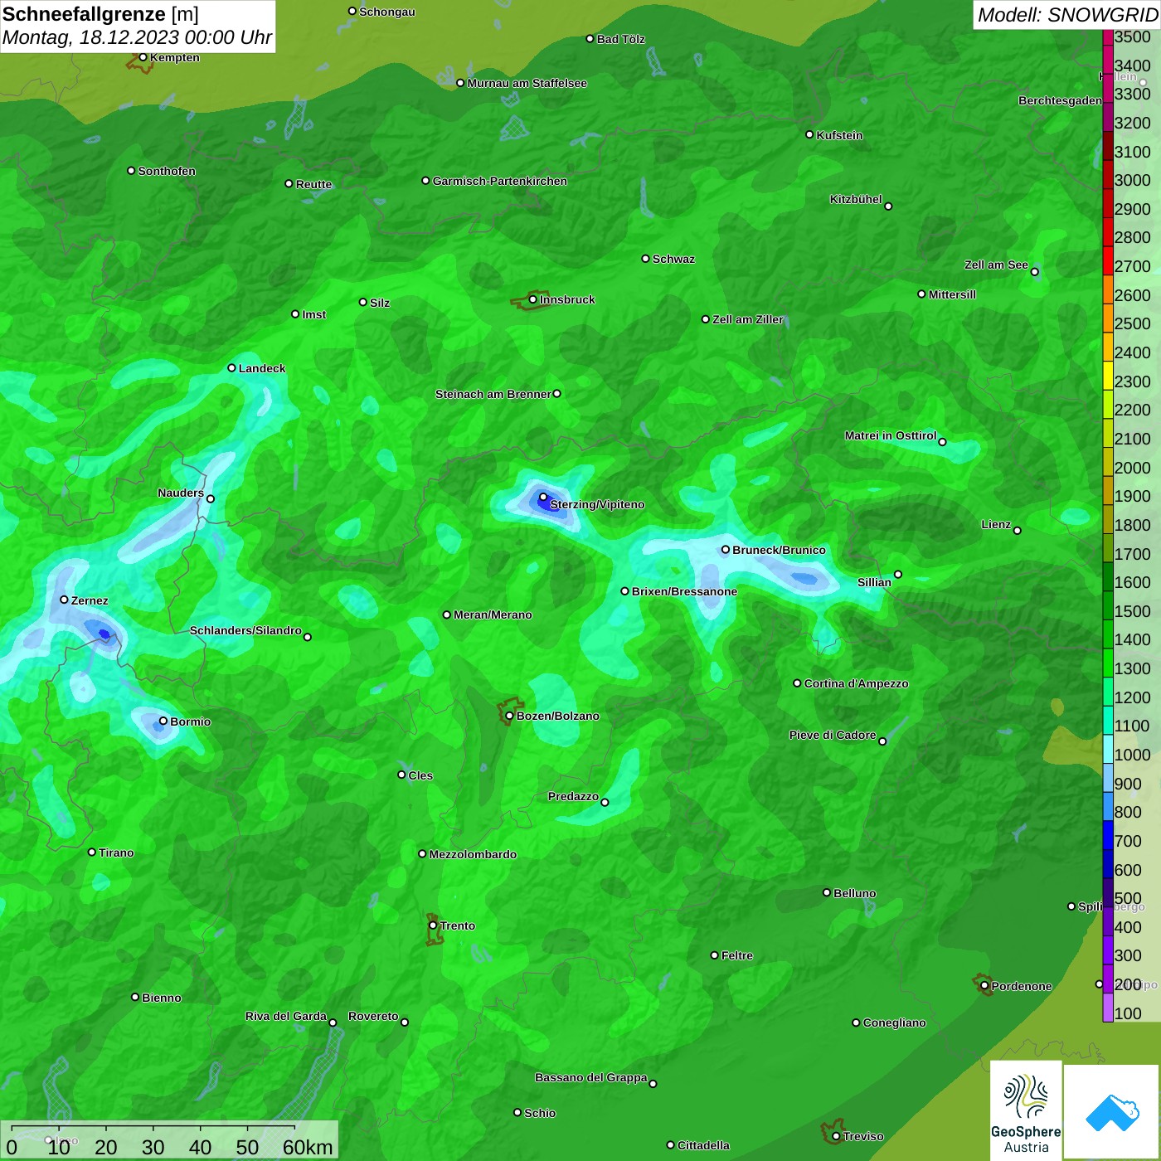Click the Meran/Merano label
The width and height of the screenshot is (1161, 1161).
pyautogui.click(x=493, y=615)
